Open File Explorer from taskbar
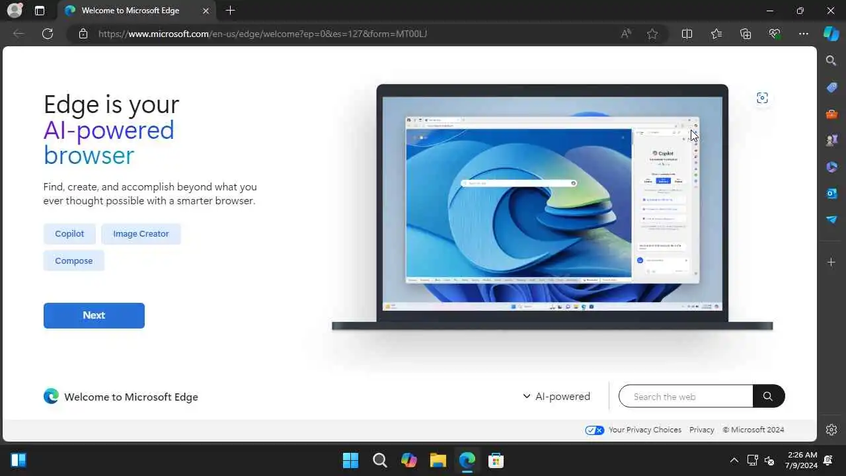 [x=438, y=460]
